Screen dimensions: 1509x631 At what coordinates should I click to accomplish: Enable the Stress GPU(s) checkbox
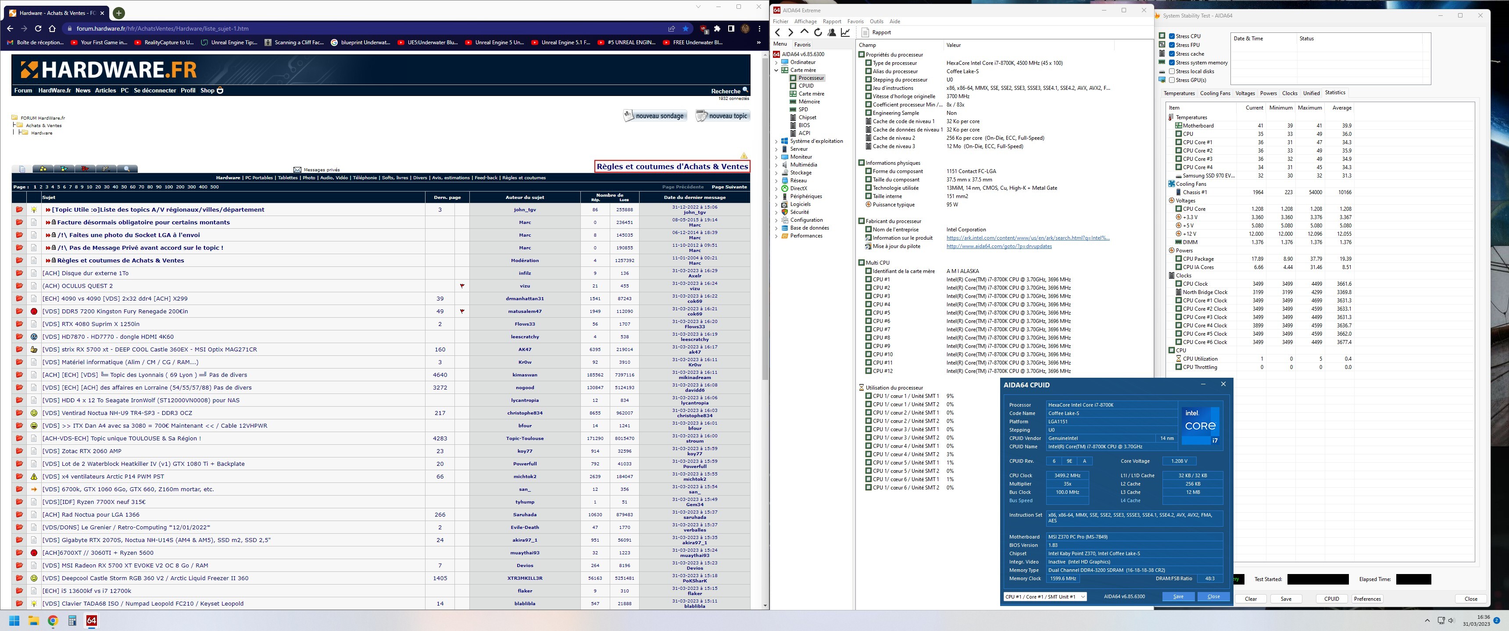1172,80
